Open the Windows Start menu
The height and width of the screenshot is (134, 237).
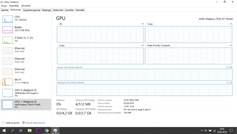coord(4,131)
